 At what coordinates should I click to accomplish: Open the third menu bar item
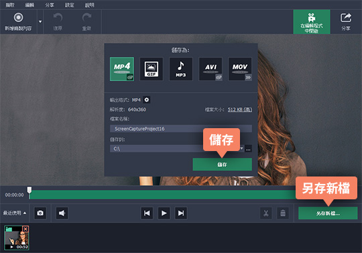click(x=50, y=5)
